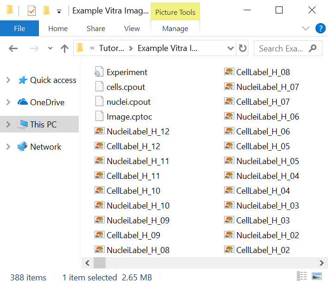Image resolution: width=328 pixels, height=285 pixels.
Task: Click the Search Example folder box
Action: pyautogui.click(x=281, y=48)
